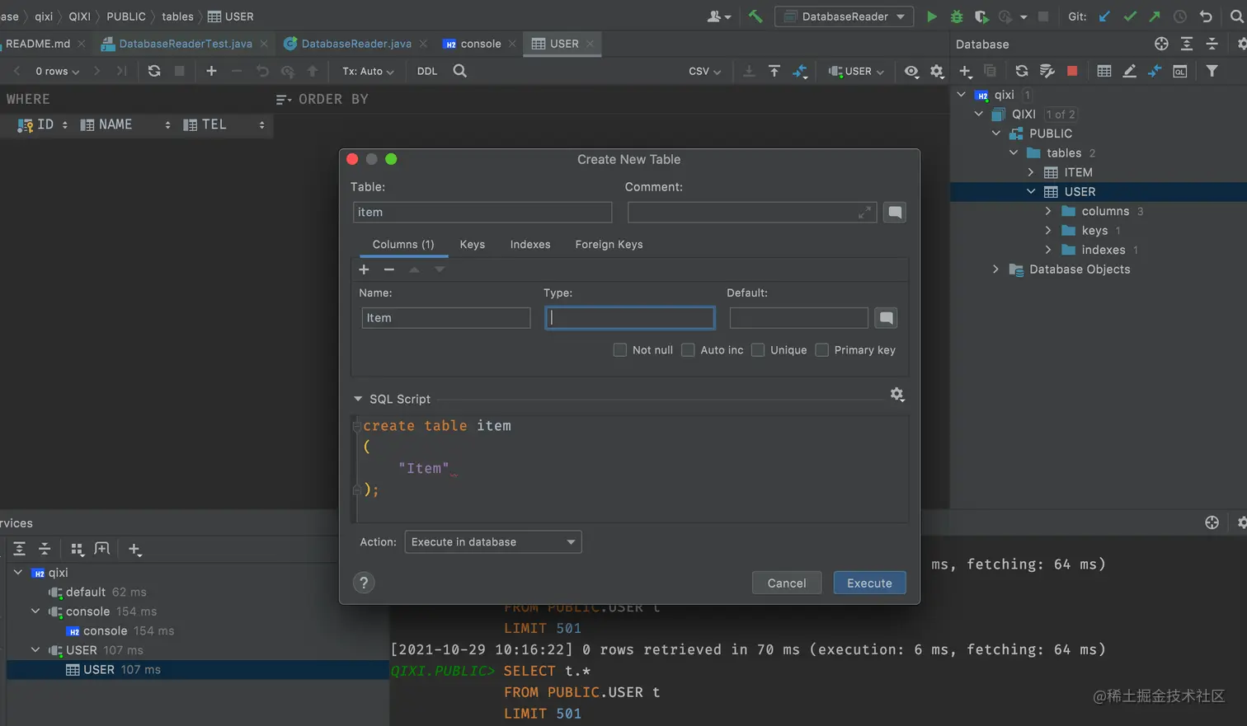Stop with the red square in Database panel
The image size is (1247, 726).
(1072, 71)
